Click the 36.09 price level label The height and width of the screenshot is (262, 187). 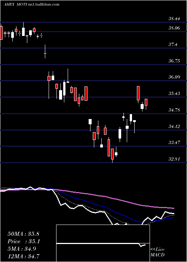(174, 77)
